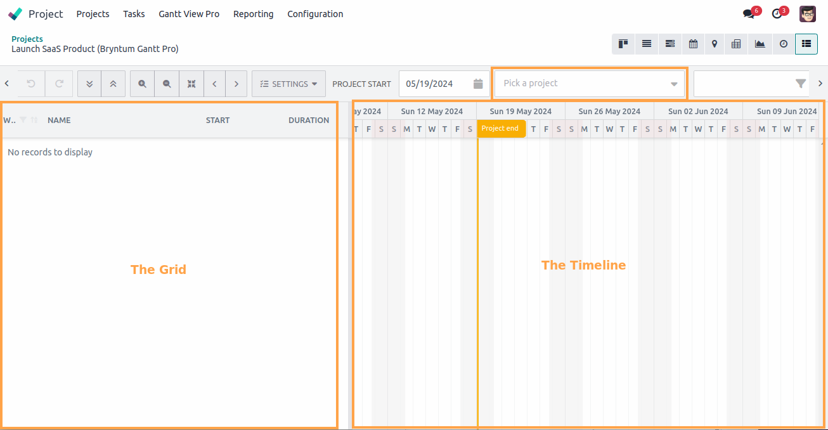
Task: Switch to the Map view
Action: pyautogui.click(x=715, y=44)
